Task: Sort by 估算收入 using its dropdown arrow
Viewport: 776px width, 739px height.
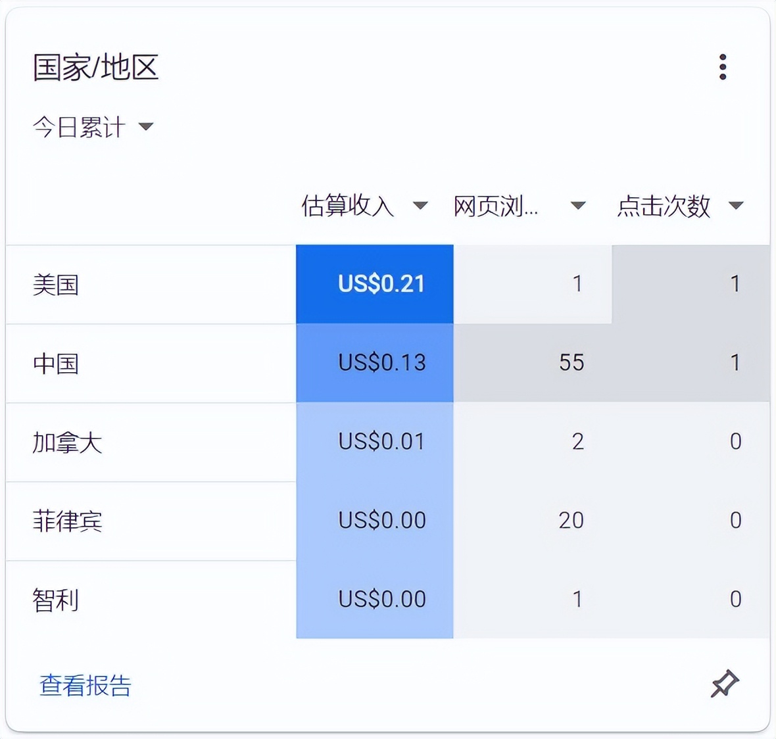Action: (420, 206)
